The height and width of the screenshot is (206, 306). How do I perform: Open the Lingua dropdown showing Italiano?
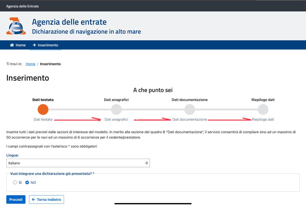tap(78, 163)
